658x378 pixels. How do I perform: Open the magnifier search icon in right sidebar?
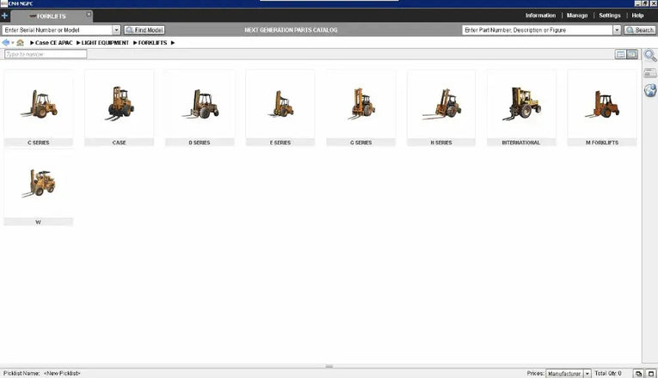click(650, 55)
